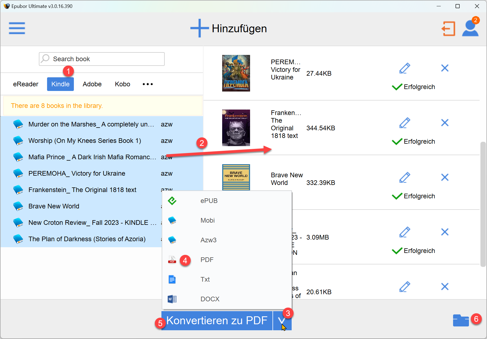Click remove X in the 20.61KB row
Viewport: 487px width, 339px height.
point(445,287)
